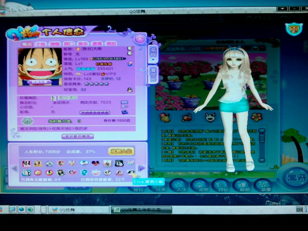This screenshot has width=308, height=231.
Task: Click first quick launch icon on taskbar
Action: pyautogui.click(x=13, y=209)
